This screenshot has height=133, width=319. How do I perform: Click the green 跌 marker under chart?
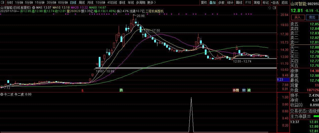pos(121,90)
